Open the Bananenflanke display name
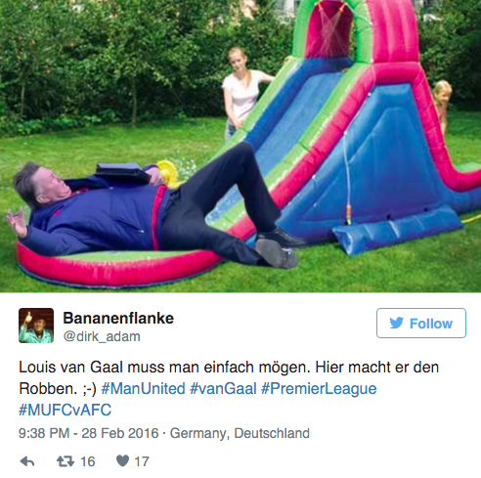481x478 pixels. [118, 318]
